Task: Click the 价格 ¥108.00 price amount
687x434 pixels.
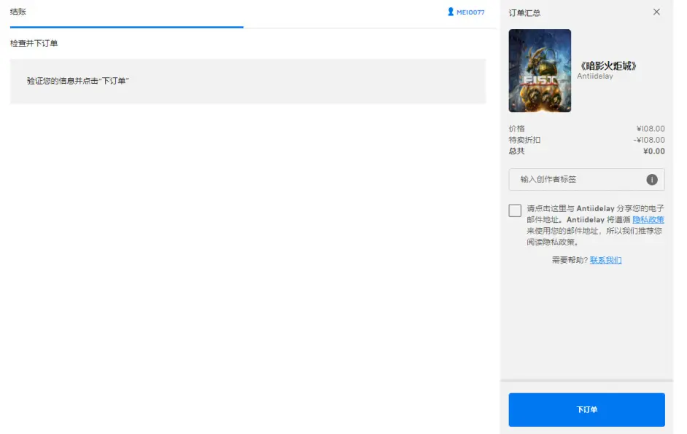Action: 650,129
